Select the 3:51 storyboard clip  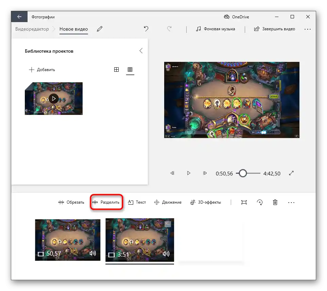coord(140,240)
